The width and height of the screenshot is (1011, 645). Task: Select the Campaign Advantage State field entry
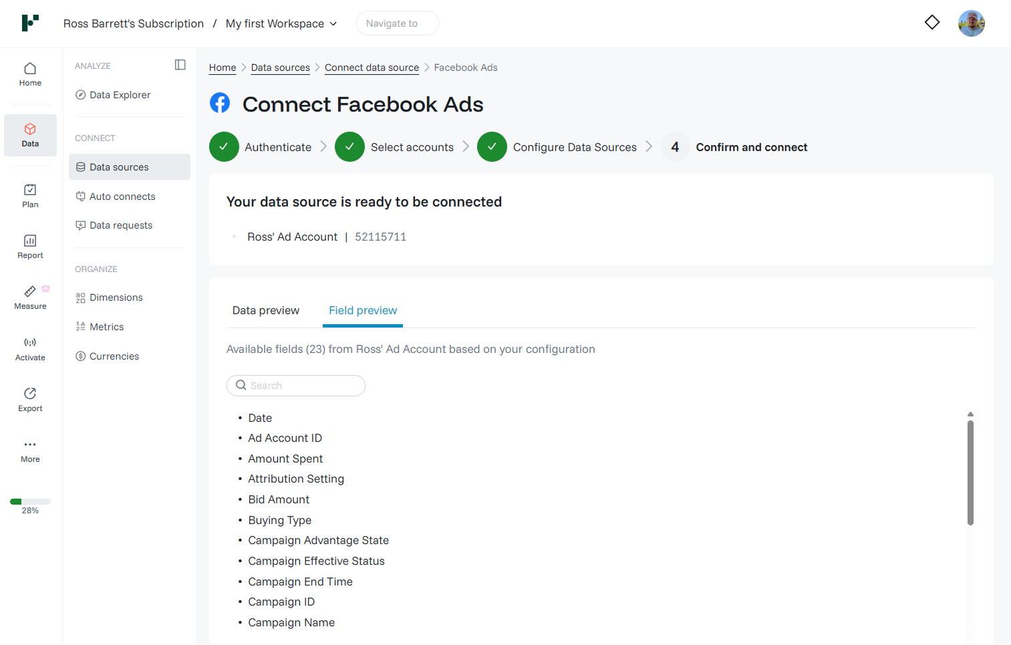(x=319, y=540)
